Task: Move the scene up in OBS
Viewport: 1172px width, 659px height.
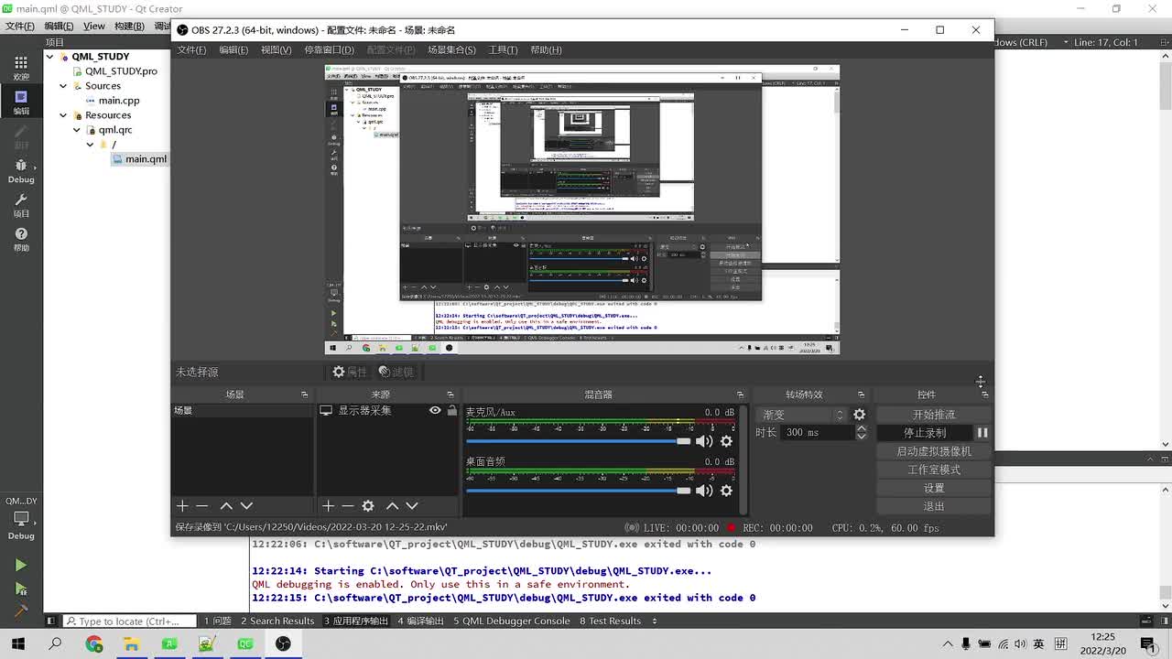Action: pyautogui.click(x=226, y=505)
